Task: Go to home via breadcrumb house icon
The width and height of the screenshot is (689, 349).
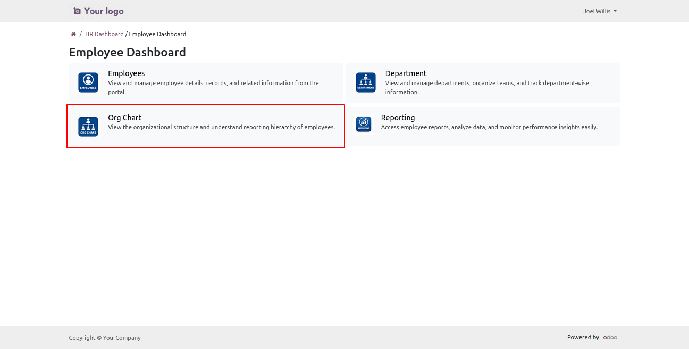Action: (x=73, y=34)
